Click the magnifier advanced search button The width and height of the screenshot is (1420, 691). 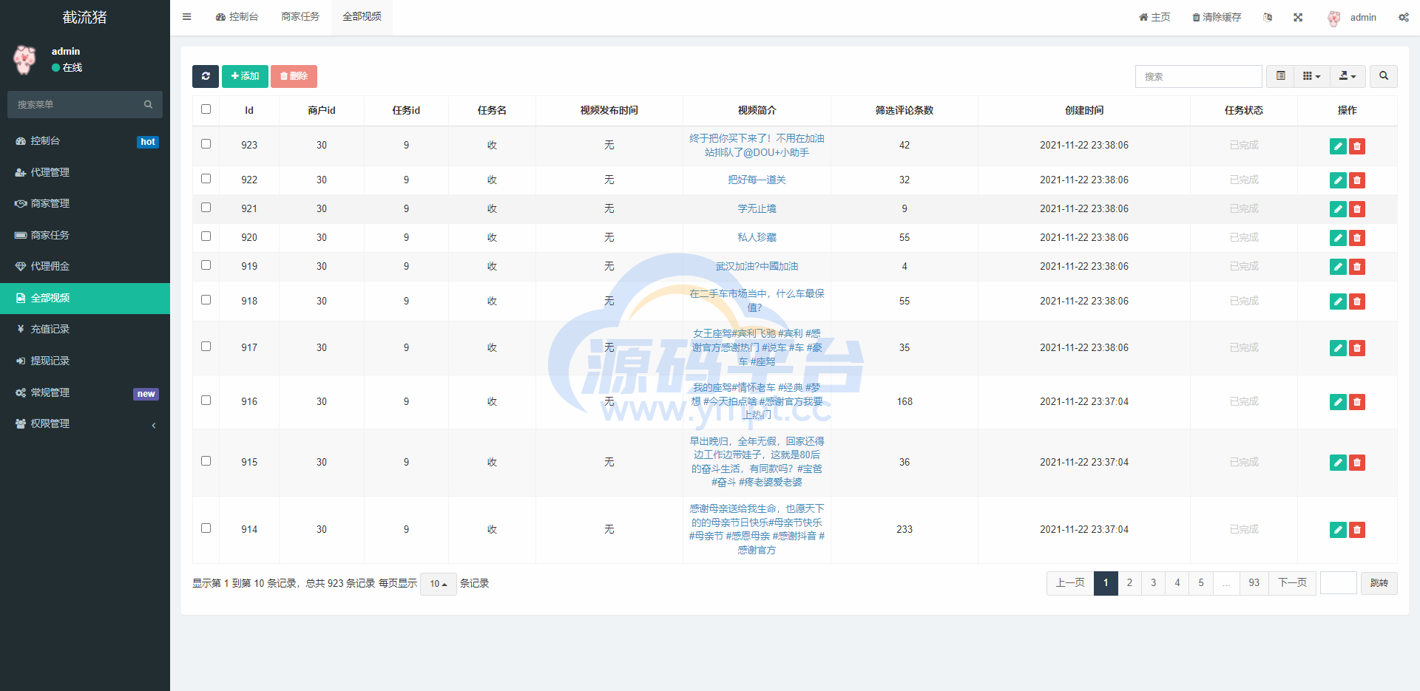pos(1384,76)
